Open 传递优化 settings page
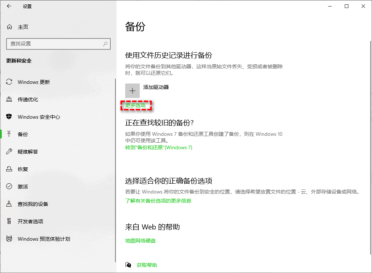This screenshot has width=372, height=273. [x=28, y=99]
